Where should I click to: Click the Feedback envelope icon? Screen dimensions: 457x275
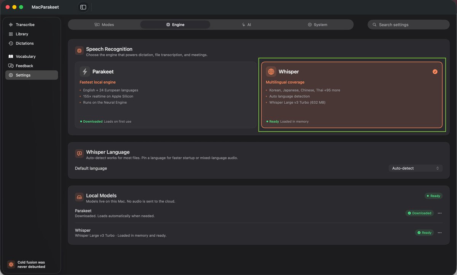(11, 66)
